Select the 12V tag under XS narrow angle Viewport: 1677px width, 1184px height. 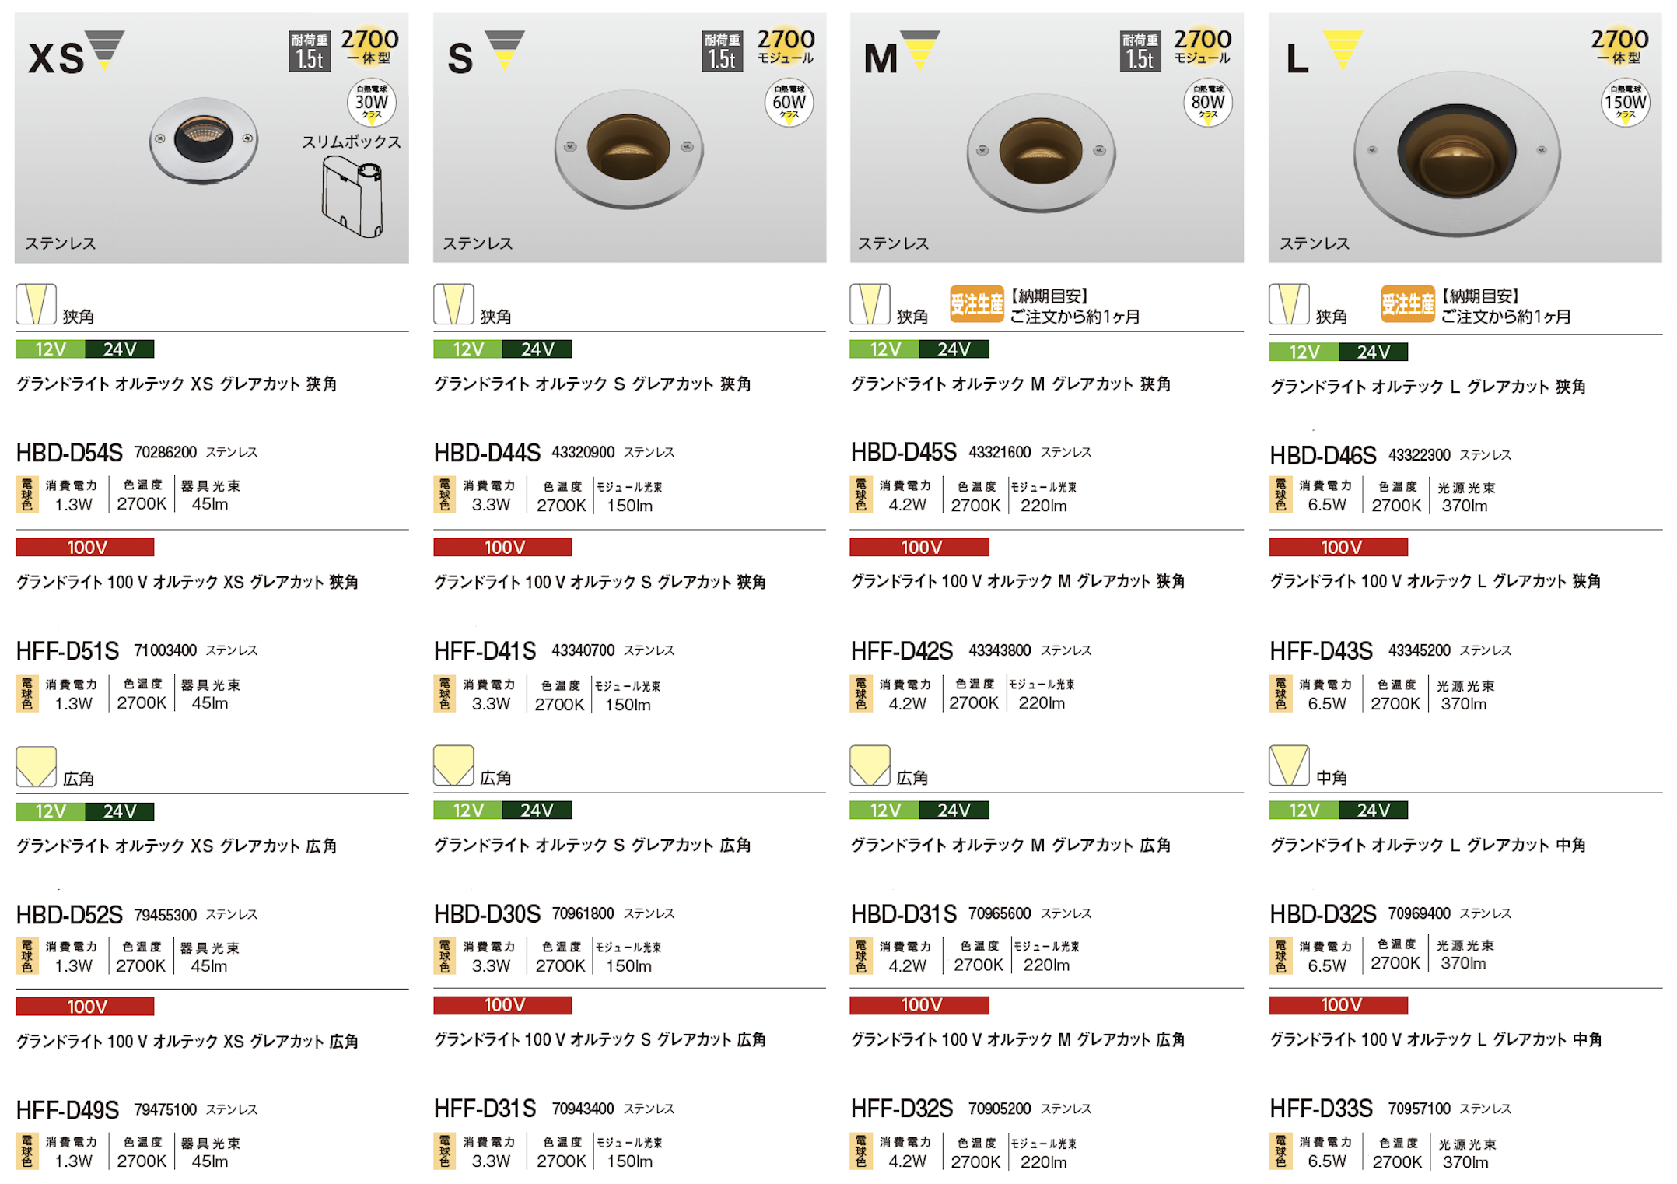(x=51, y=349)
